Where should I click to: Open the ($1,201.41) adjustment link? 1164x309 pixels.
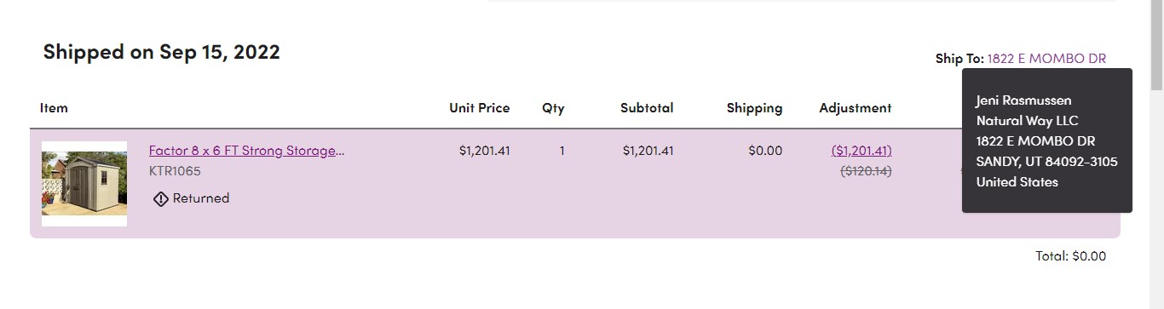861,151
